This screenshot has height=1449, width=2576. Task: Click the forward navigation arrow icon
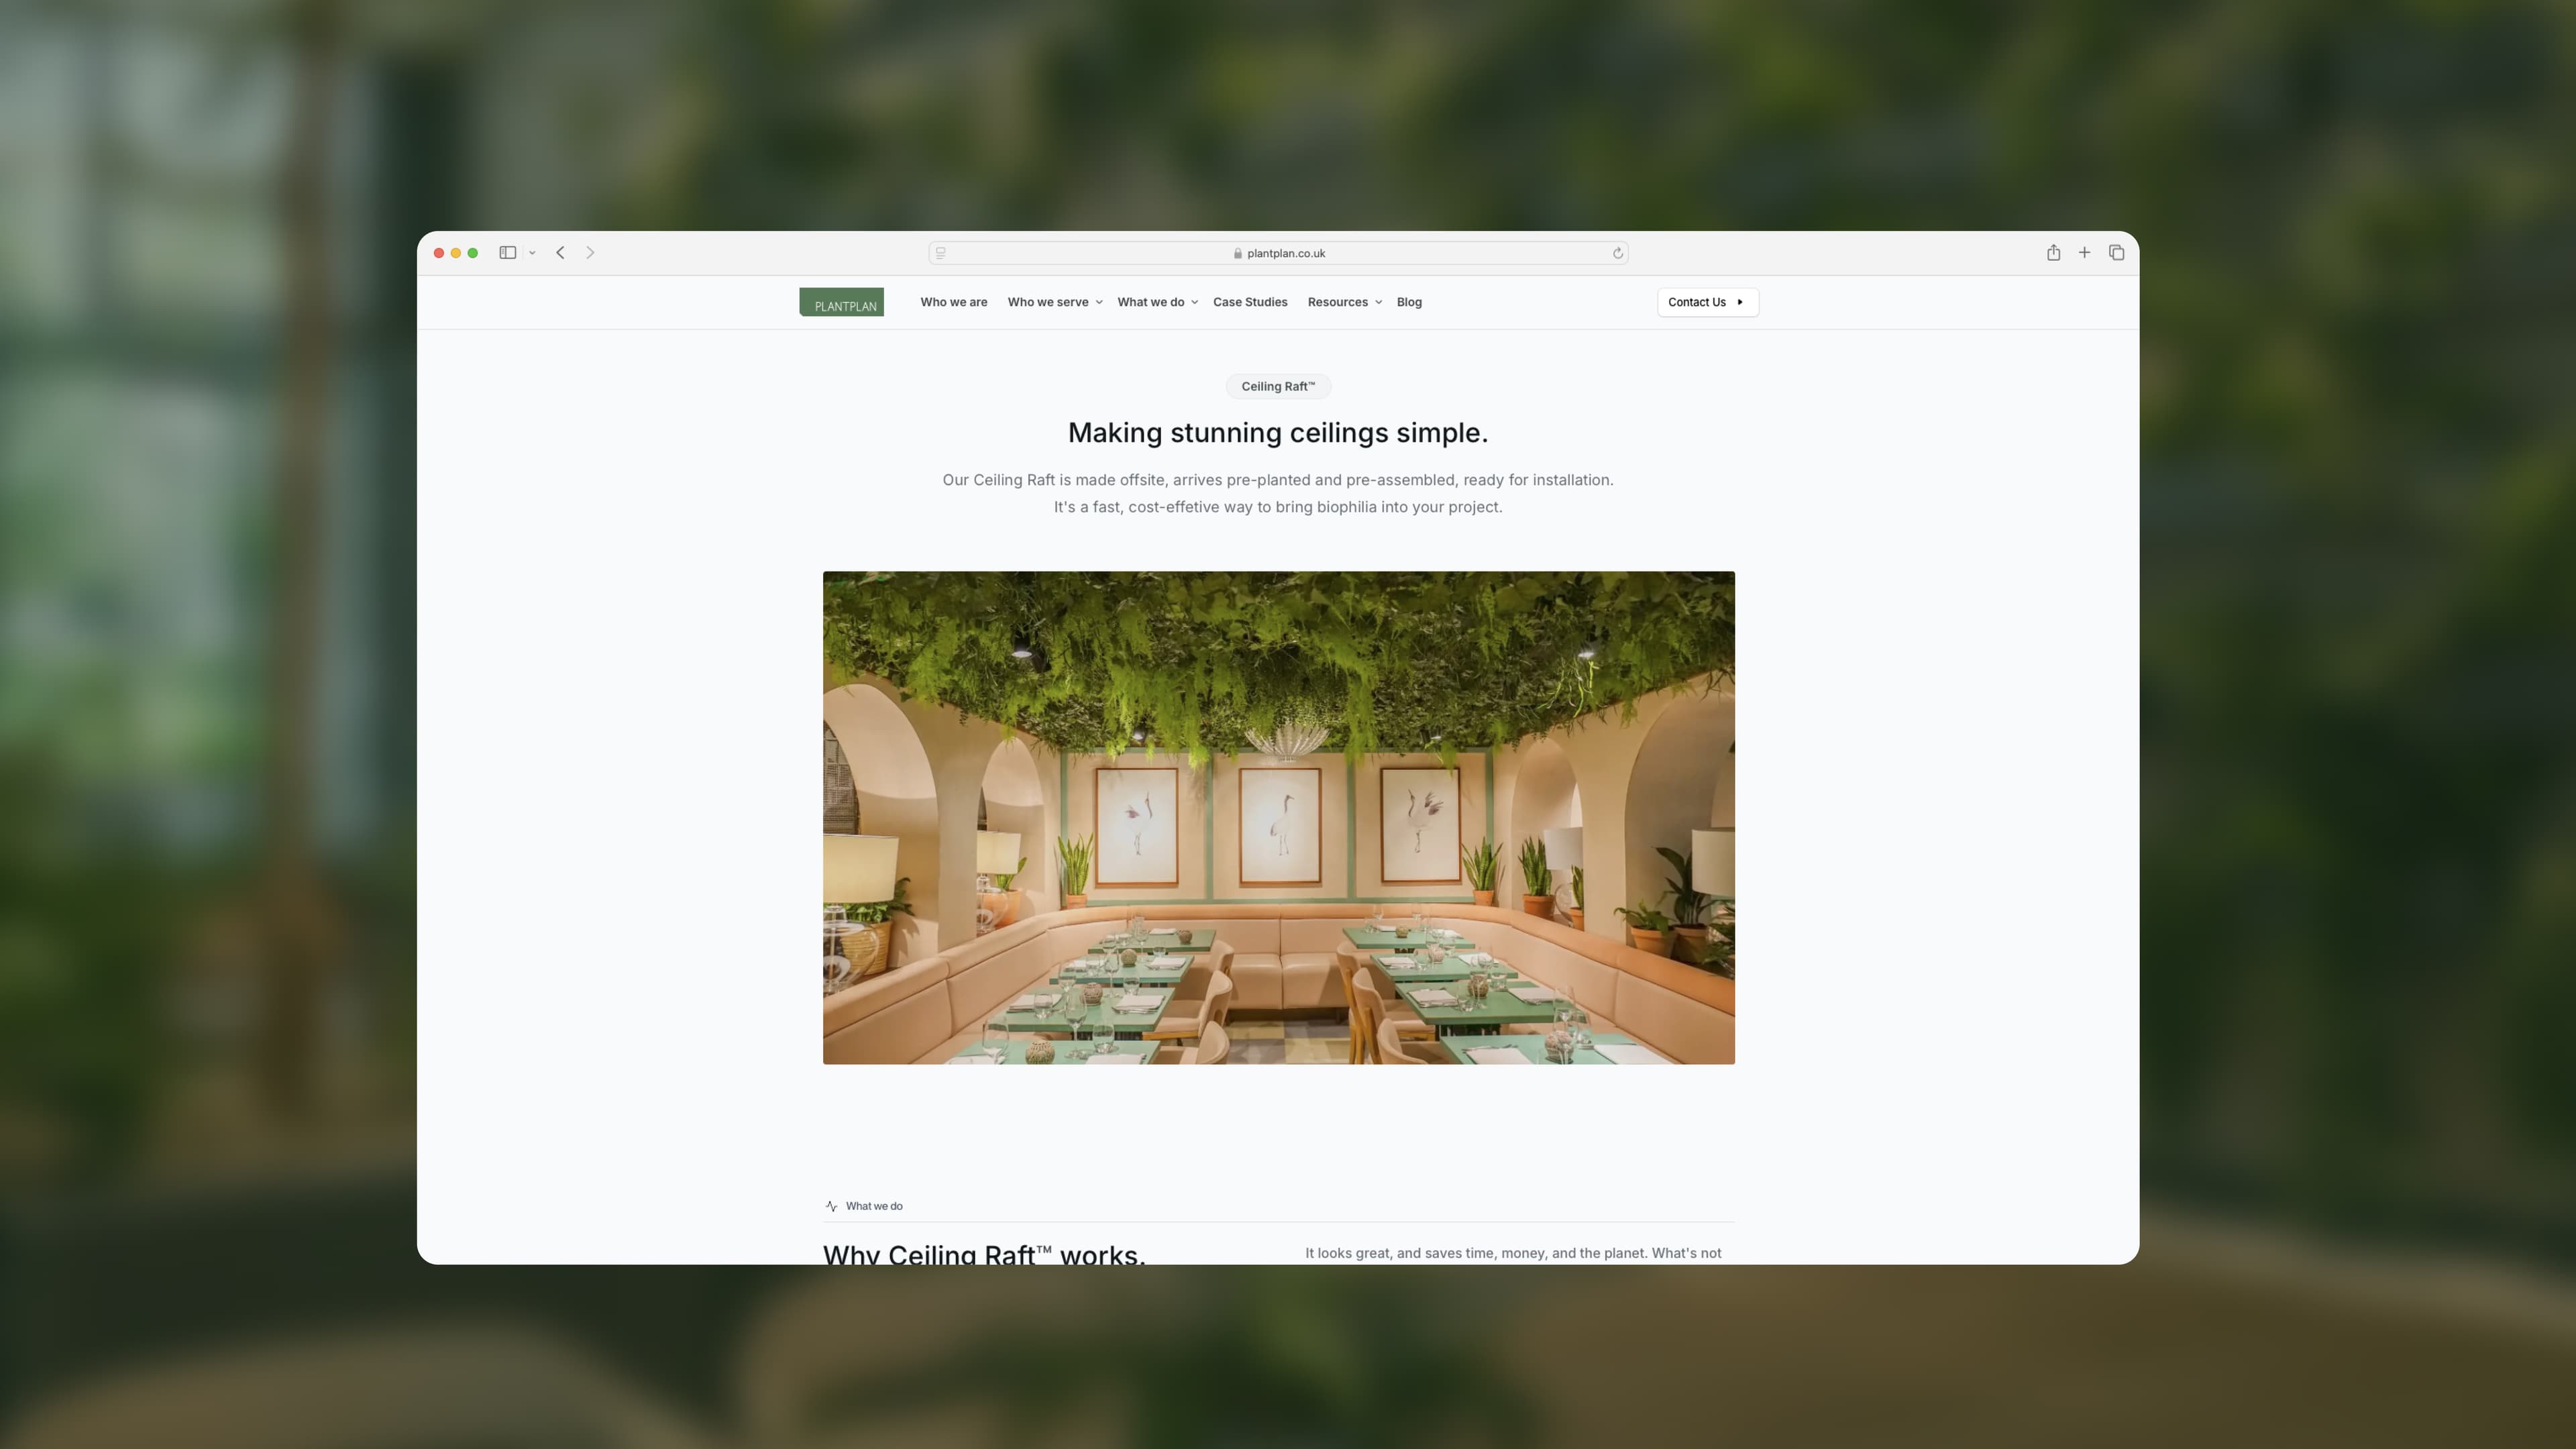tap(591, 253)
